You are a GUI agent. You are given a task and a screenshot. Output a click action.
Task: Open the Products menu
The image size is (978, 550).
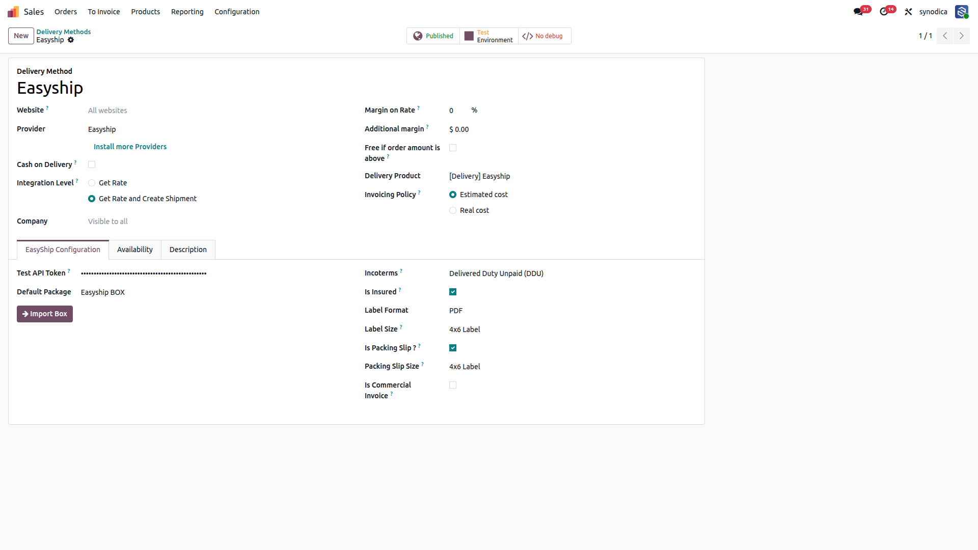146,12
